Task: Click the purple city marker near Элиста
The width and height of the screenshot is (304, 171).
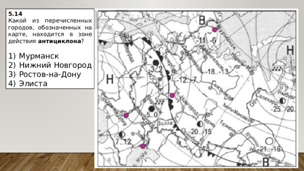Action: click(143, 146)
